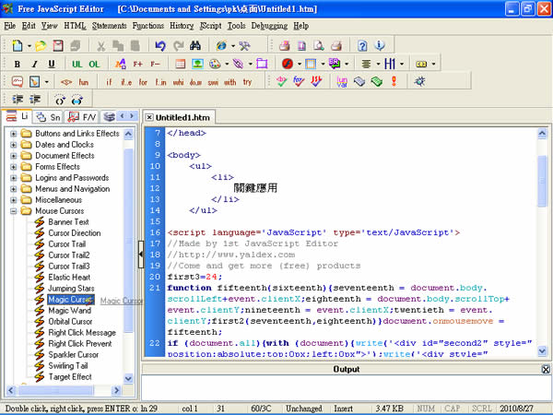Click the insert image picture icon
The width and height of the screenshot is (553, 415).
[195, 64]
